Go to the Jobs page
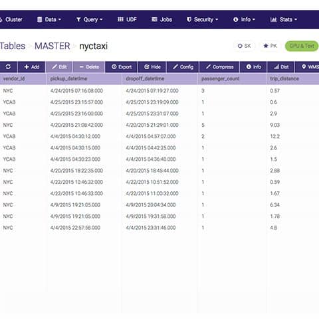The height and width of the screenshot is (322, 319). [x=161, y=19]
